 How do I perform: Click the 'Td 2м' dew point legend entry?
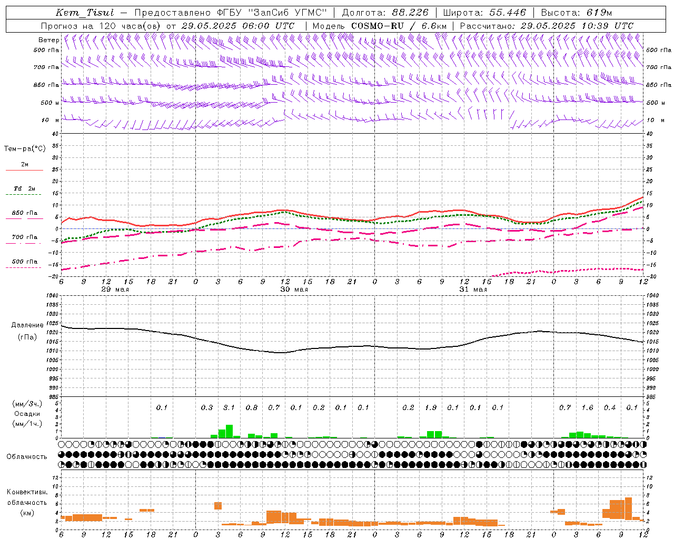pos(25,188)
